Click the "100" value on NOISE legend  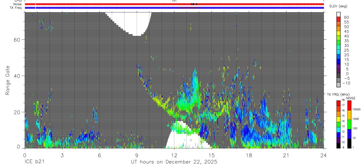click(x=355, y=128)
